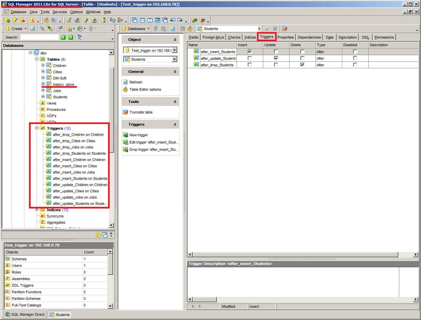Open the Students object combo box in toolbar
Viewport: 421px width, 320px height.
click(259, 29)
